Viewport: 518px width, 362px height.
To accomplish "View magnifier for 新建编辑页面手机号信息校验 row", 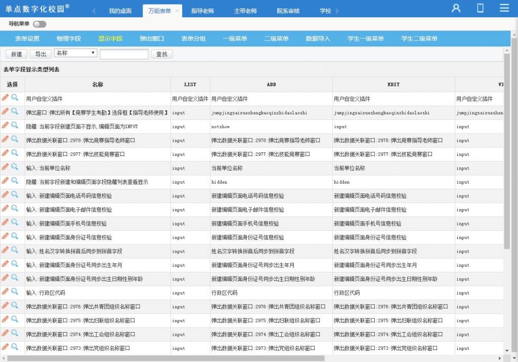I will point(15,222).
